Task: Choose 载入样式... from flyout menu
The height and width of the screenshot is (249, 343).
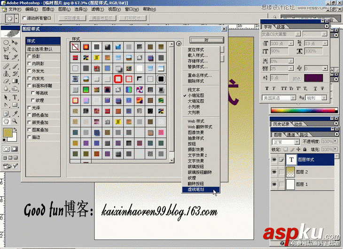Action: pos(198,55)
